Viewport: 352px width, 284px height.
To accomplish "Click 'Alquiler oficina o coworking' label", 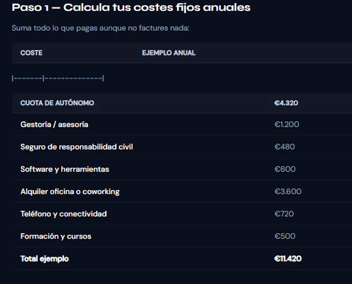I will [x=70, y=192].
